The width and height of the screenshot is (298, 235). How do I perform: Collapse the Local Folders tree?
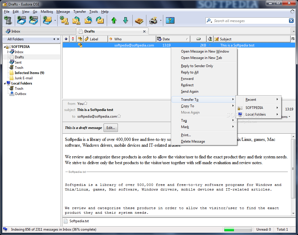click(5, 83)
